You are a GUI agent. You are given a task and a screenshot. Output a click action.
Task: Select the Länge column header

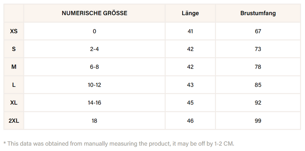tap(190, 13)
